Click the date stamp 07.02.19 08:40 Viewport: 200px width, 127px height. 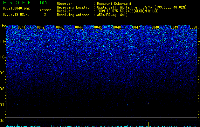(x=16, y=15)
